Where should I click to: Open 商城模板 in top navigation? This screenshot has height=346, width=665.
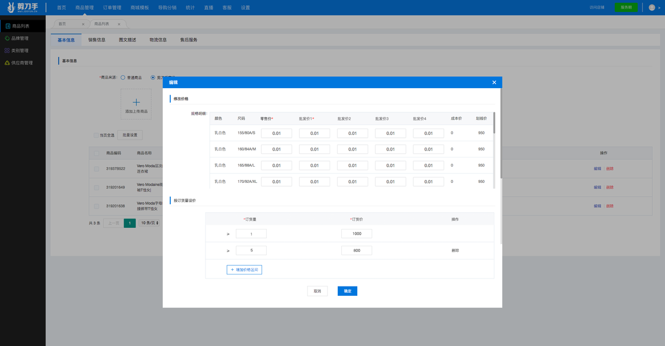pyautogui.click(x=140, y=7)
